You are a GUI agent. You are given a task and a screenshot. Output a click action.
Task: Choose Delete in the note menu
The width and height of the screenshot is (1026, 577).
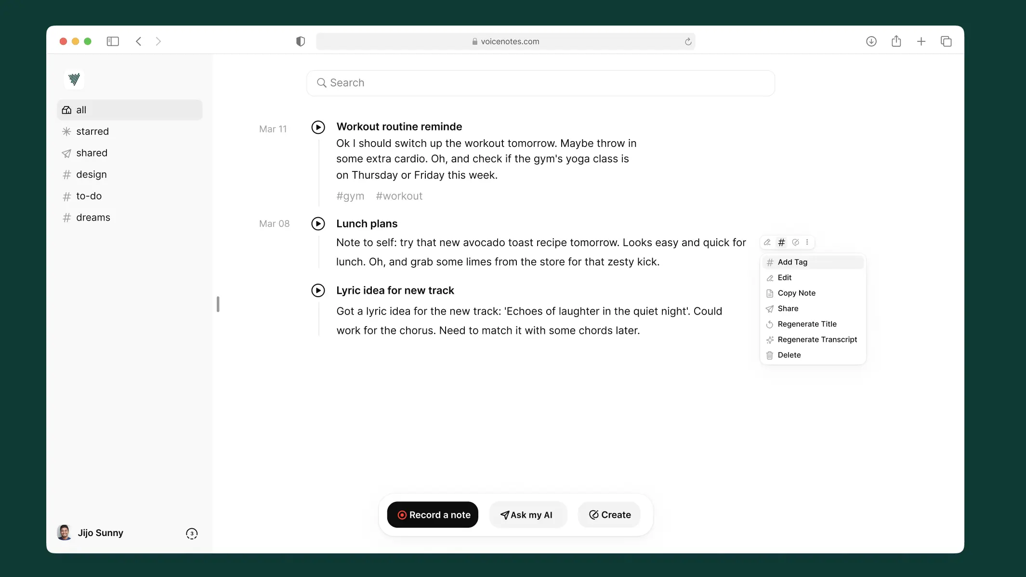click(813, 355)
